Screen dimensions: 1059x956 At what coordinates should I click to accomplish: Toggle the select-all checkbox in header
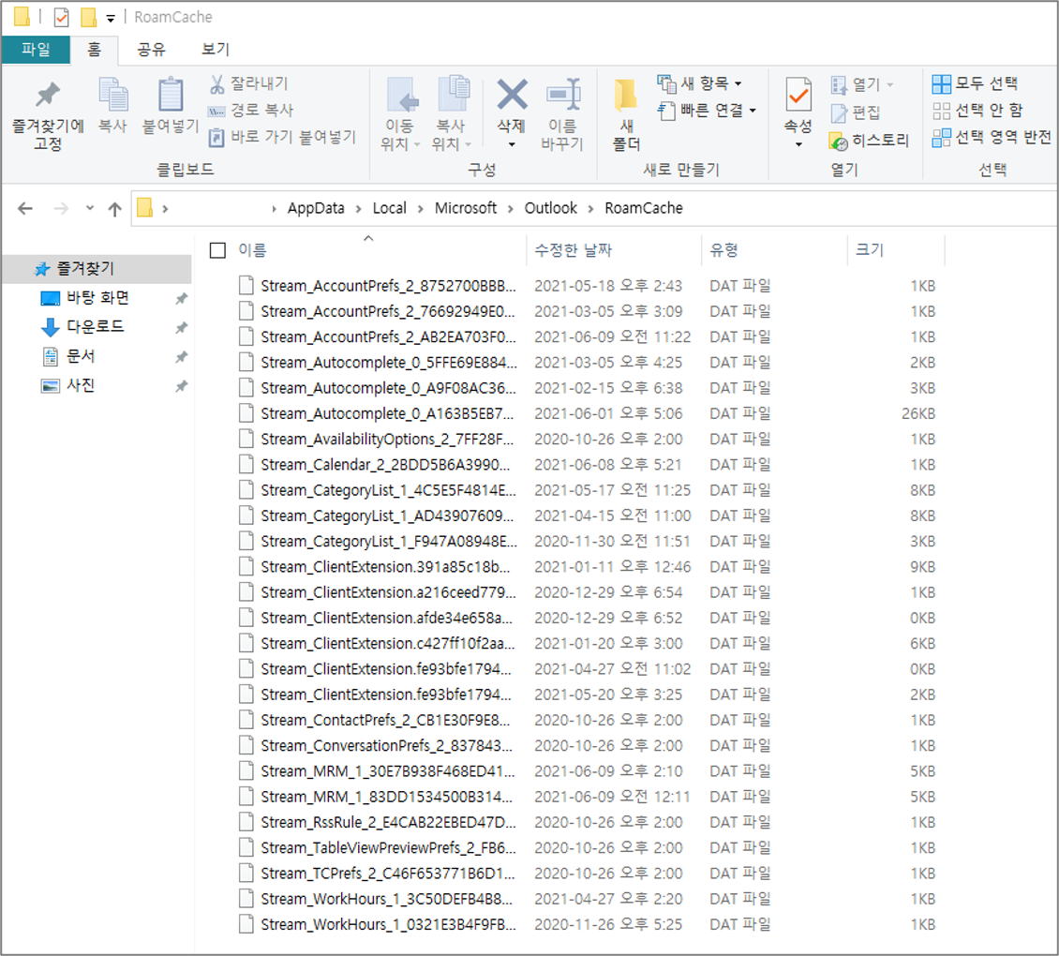[217, 250]
